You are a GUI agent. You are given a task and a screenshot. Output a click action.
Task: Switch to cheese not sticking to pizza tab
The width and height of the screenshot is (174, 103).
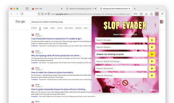pyautogui.click(x=81, y=8)
